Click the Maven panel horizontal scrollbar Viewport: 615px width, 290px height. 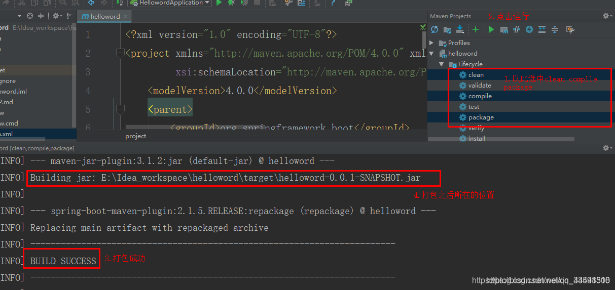click(x=502, y=139)
